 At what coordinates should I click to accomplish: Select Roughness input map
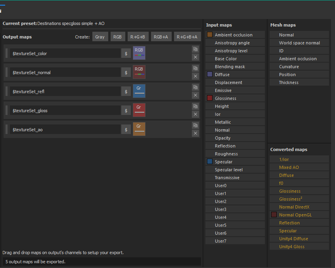235,153
